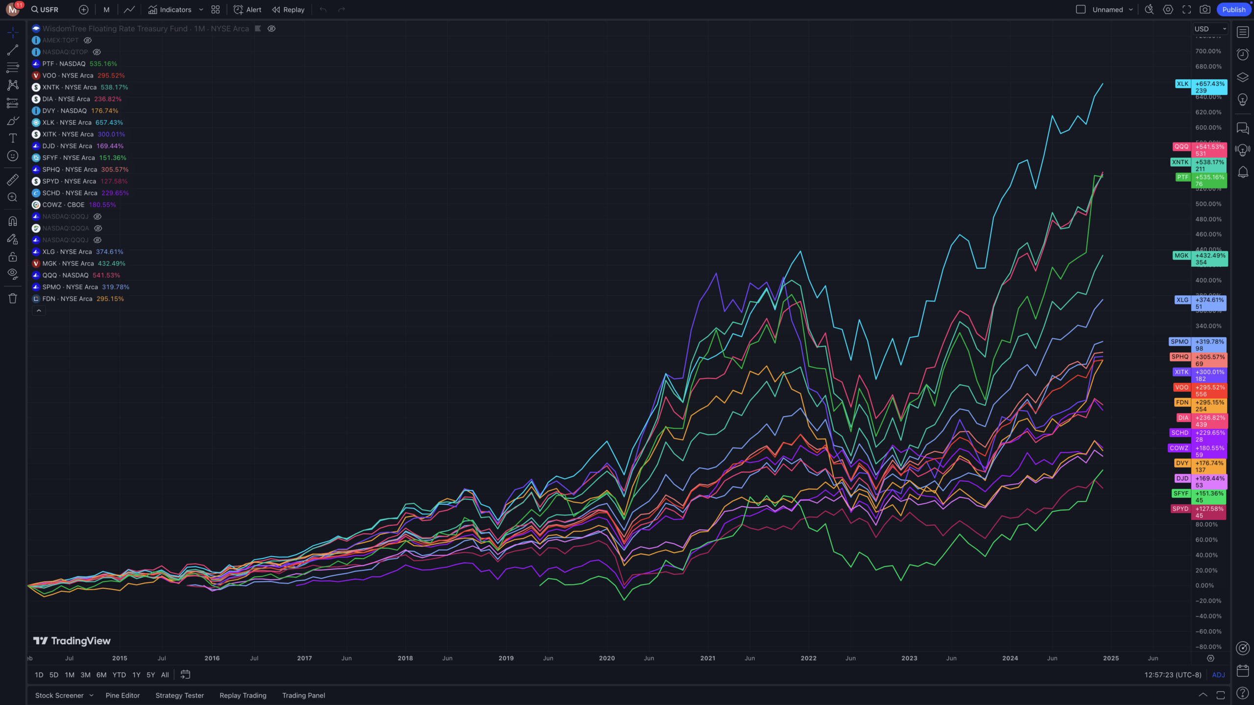Select the ruler measure tool

point(13,180)
